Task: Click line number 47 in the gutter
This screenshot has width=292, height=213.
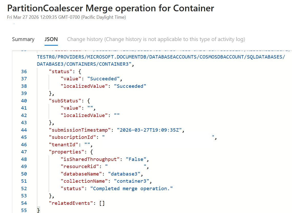Action: click(24, 152)
